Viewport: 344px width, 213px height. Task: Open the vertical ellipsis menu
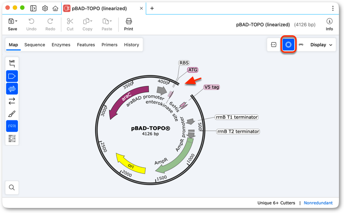333,8
